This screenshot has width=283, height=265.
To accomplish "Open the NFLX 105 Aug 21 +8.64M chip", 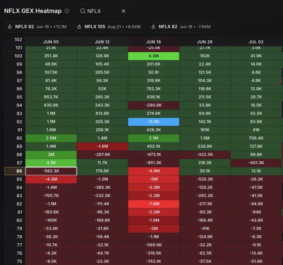I will click(109, 27).
